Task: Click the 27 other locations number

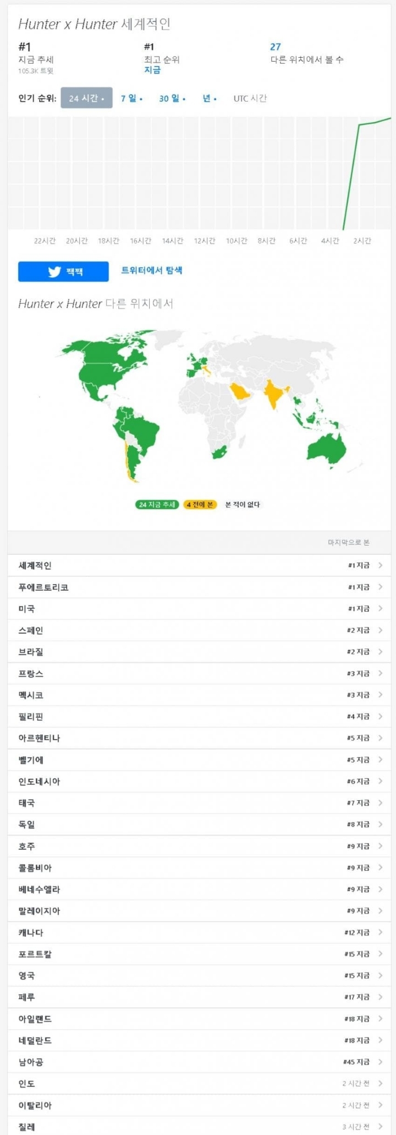Action: (276, 47)
